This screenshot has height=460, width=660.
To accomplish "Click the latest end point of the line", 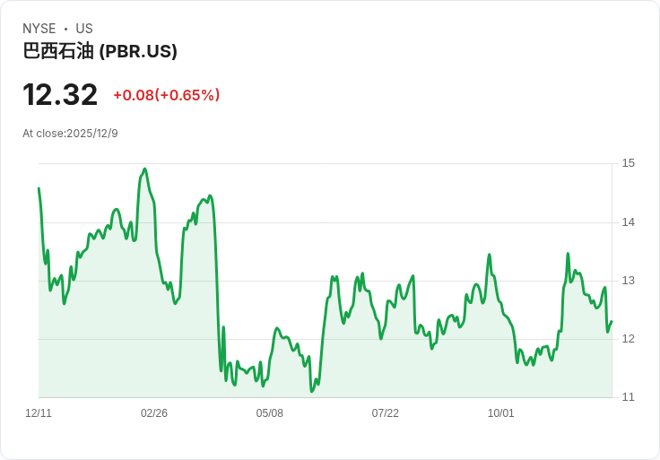I will point(612,322).
